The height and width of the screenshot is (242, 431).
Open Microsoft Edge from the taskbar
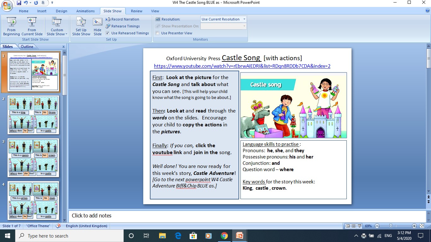click(178, 236)
